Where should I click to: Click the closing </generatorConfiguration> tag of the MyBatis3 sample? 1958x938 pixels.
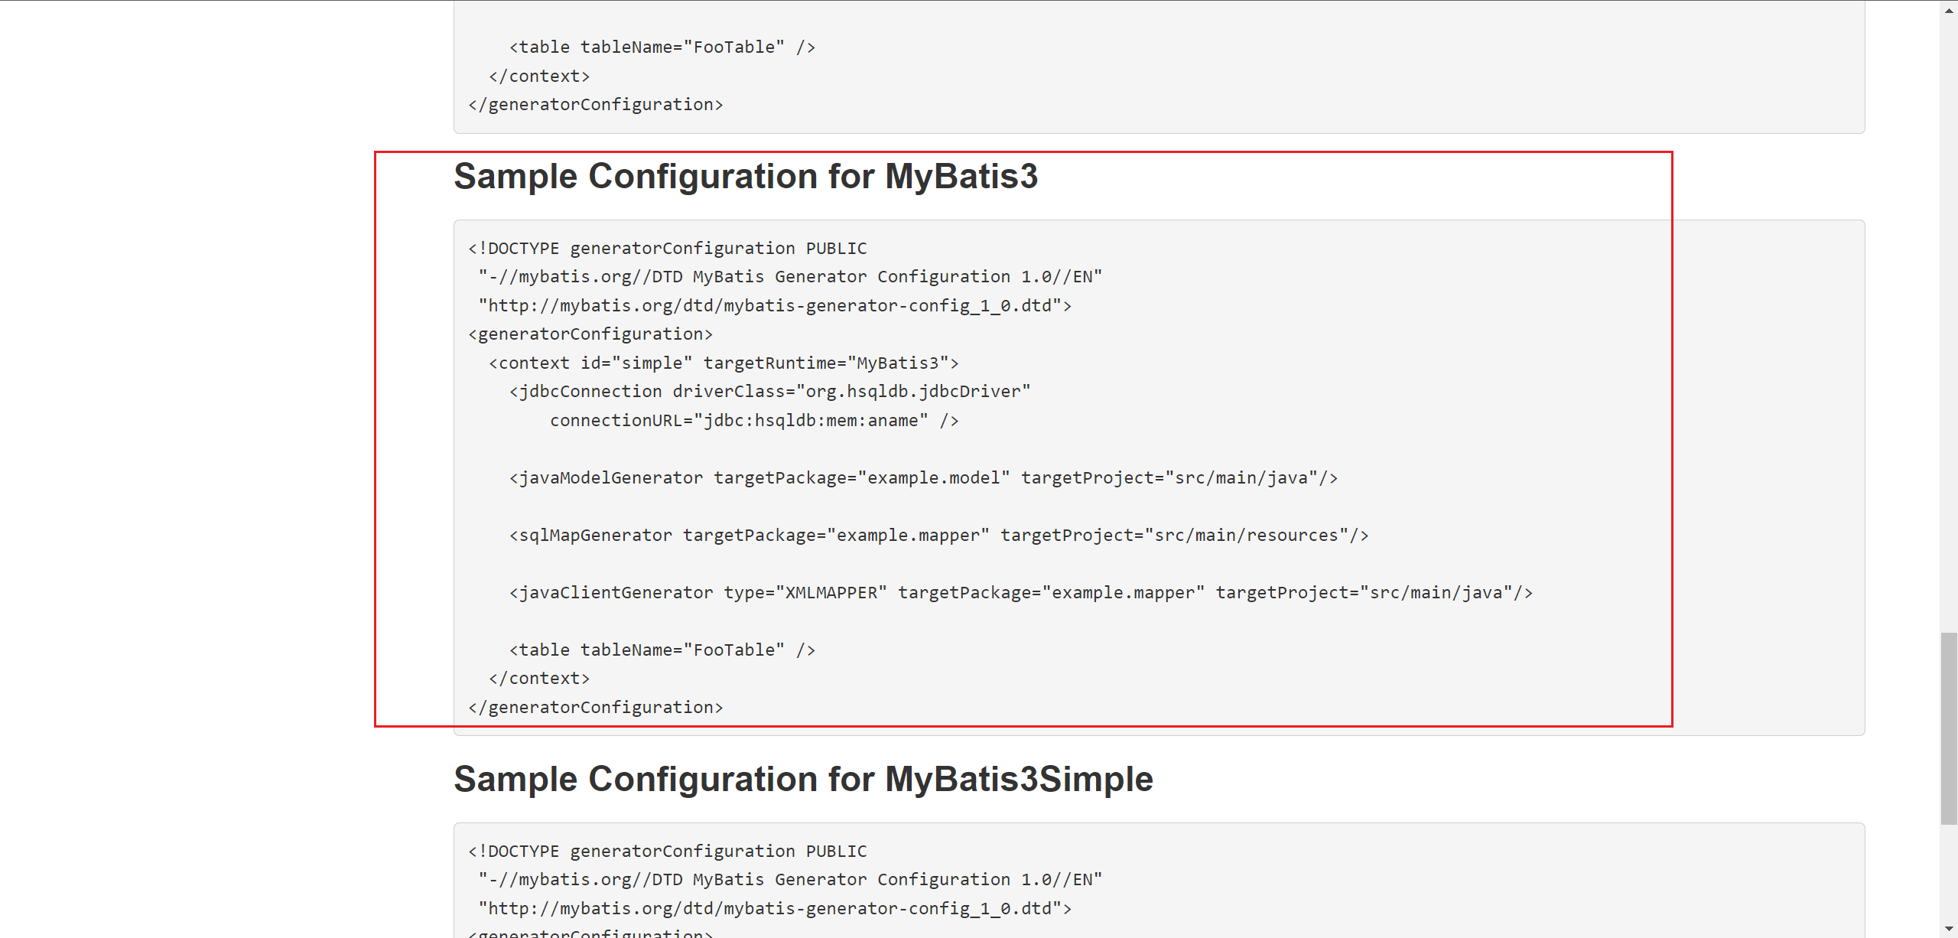pos(596,707)
